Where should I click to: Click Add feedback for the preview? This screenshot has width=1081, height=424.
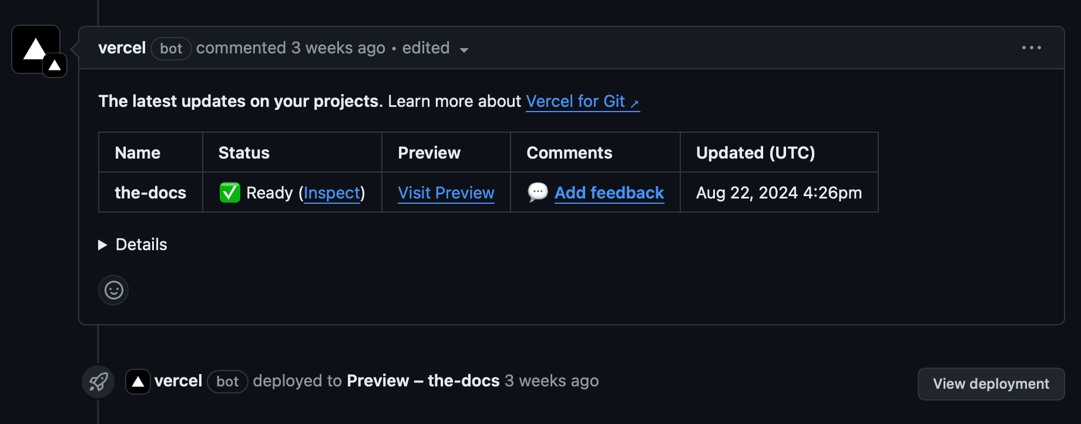[x=609, y=193]
